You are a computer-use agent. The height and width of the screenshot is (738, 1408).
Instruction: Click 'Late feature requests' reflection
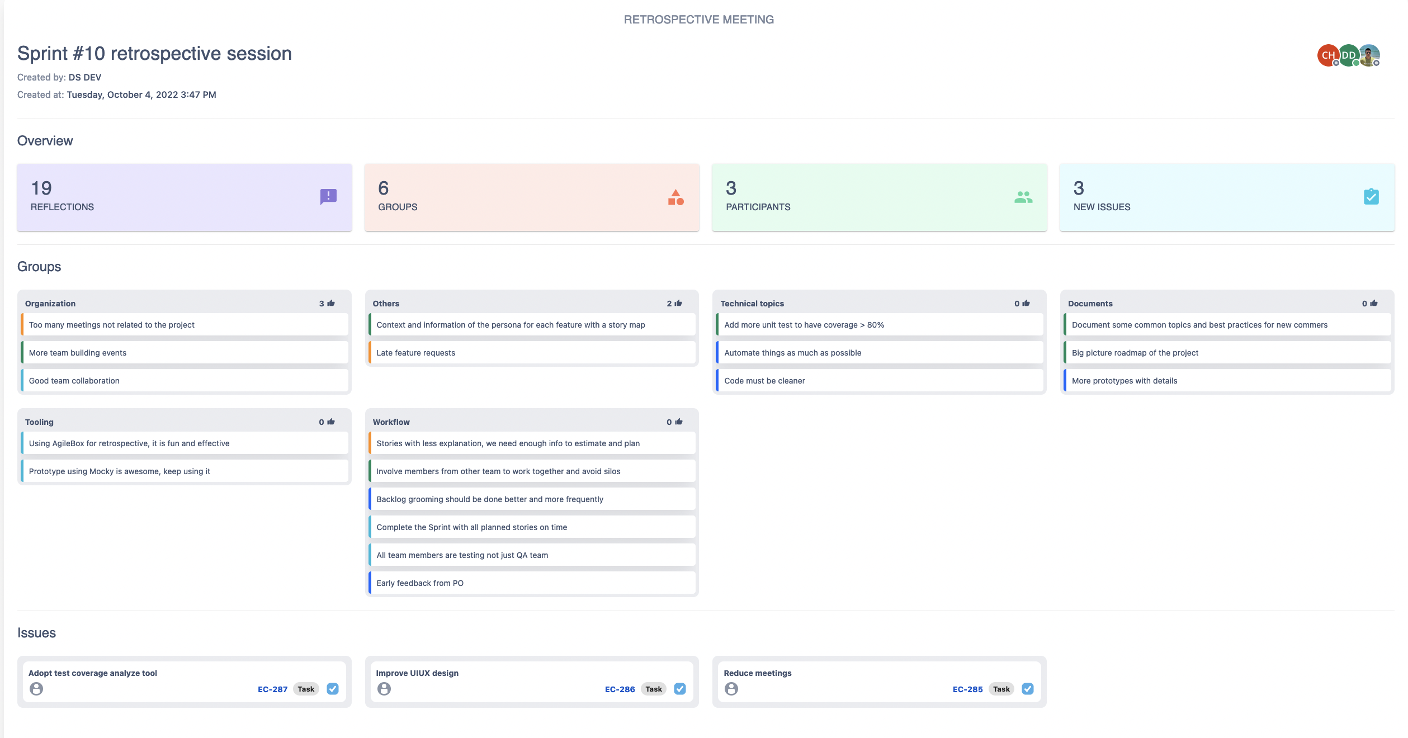532,353
